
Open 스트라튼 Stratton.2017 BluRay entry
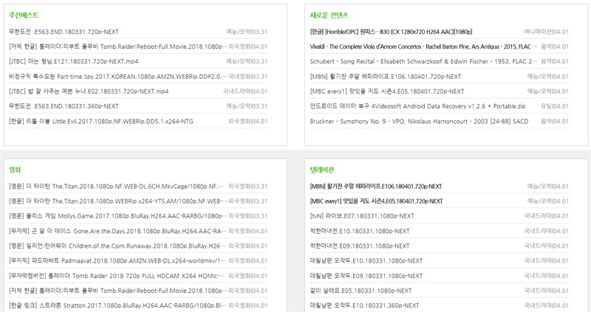coord(117,305)
